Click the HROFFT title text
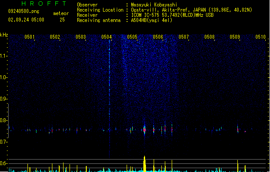 [x=44, y=3]
